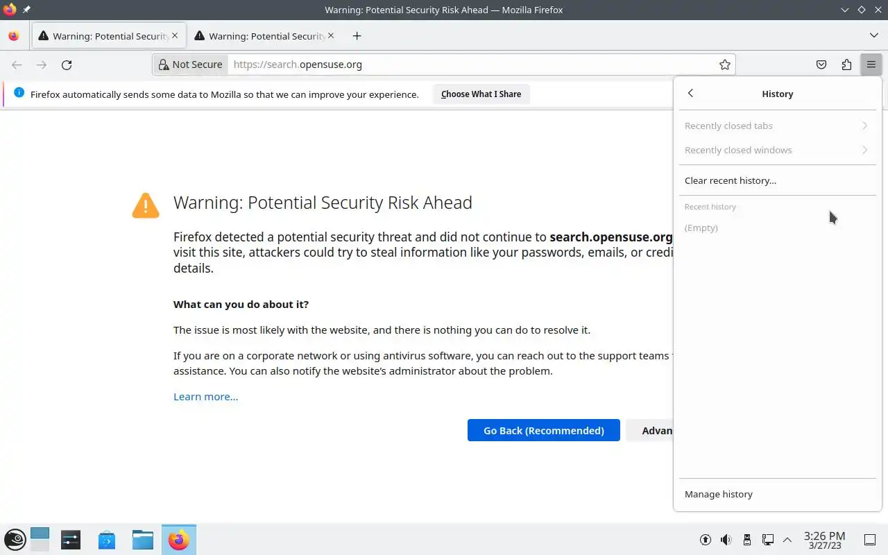
Task: Toggle pin window on all desktops
Action: [26, 10]
